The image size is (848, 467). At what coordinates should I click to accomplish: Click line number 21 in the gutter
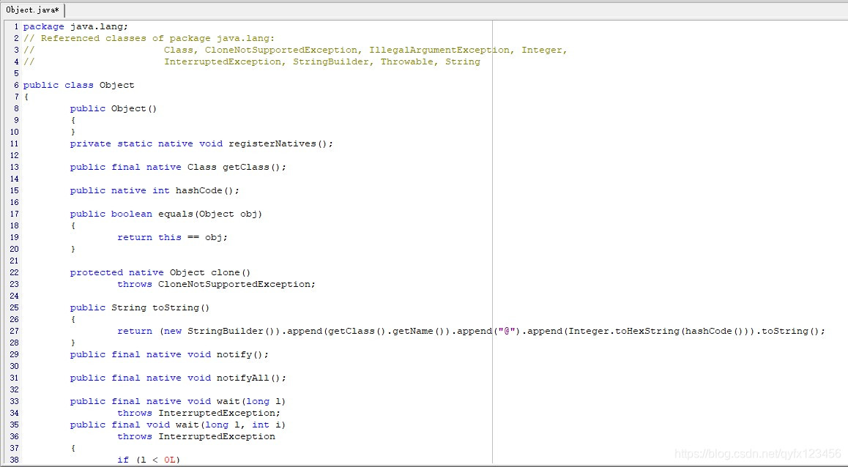pos(14,261)
